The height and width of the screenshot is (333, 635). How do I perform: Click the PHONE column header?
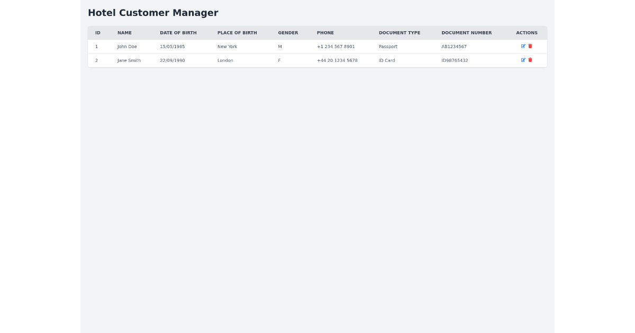[325, 32]
